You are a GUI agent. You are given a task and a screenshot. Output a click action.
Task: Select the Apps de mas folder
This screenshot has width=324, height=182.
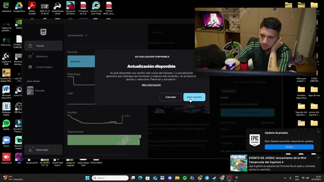314,91
